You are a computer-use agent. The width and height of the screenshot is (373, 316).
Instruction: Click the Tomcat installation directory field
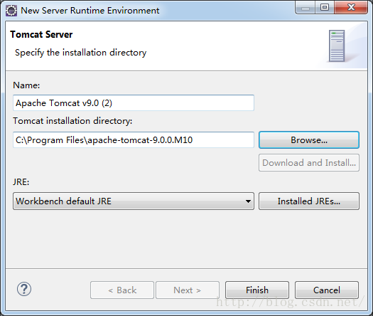pos(134,140)
